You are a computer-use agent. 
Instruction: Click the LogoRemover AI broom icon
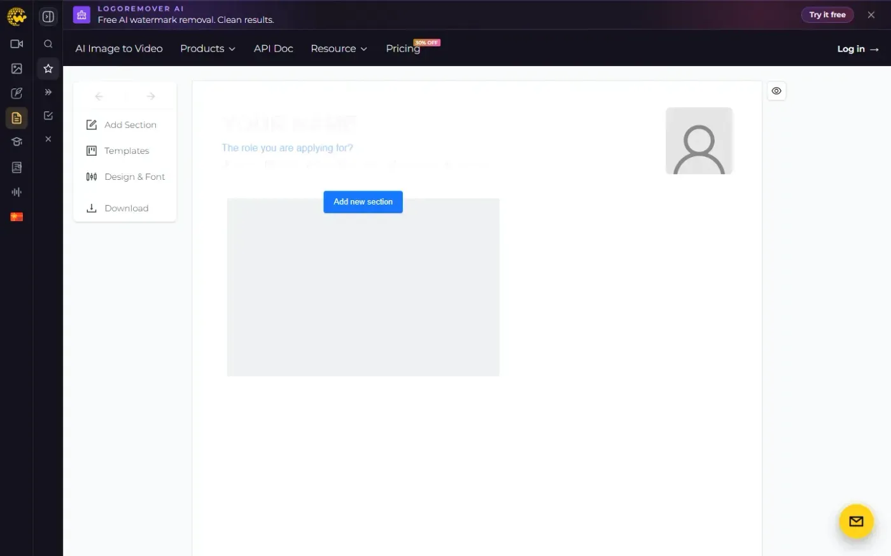point(81,15)
